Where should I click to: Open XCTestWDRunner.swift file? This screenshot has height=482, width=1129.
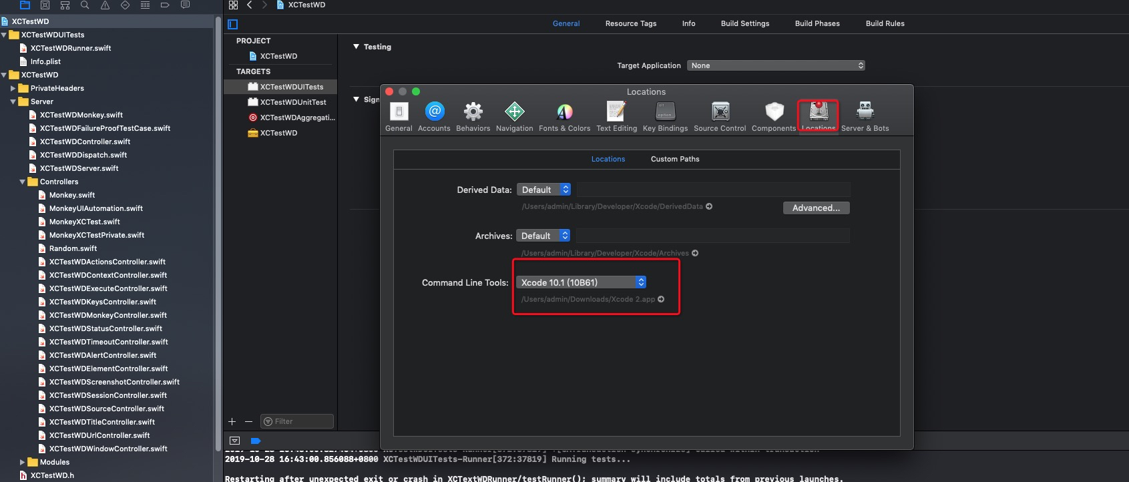tap(71, 48)
